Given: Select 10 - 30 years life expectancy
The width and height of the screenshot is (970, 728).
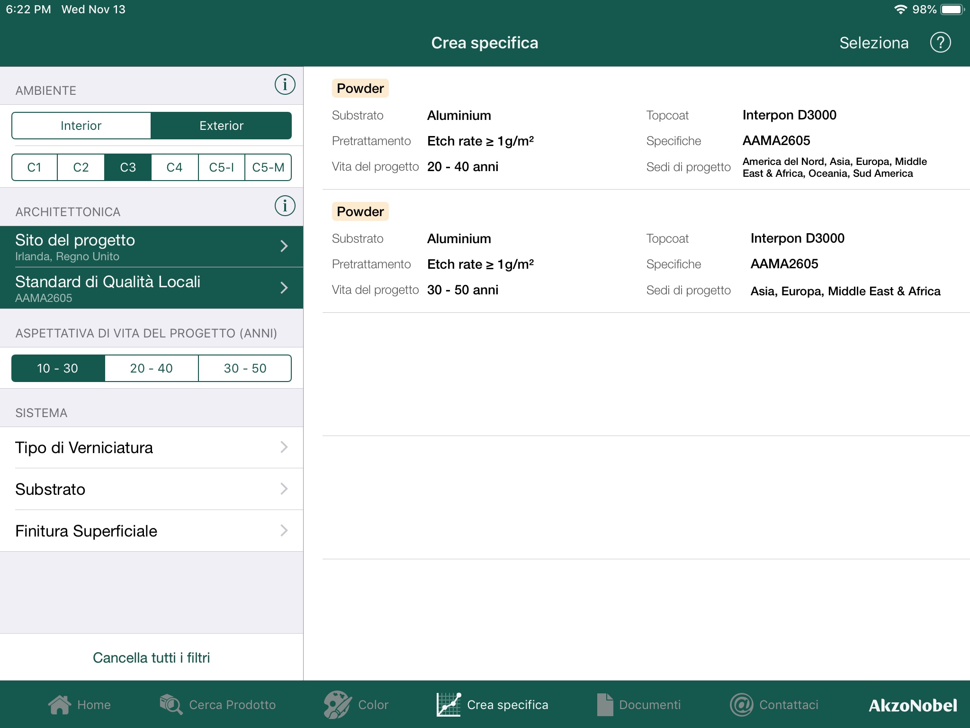Looking at the screenshot, I should point(58,368).
